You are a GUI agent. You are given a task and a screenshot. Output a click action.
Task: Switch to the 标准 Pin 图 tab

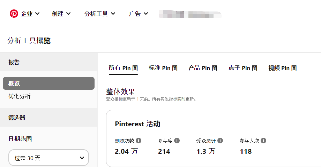(x=163, y=68)
